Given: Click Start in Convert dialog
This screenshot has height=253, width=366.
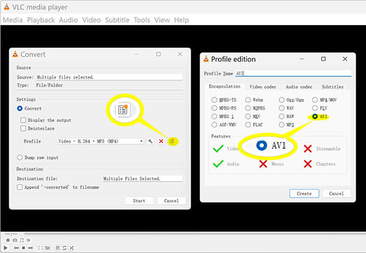Looking at the screenshot, I should pos(139,201).
